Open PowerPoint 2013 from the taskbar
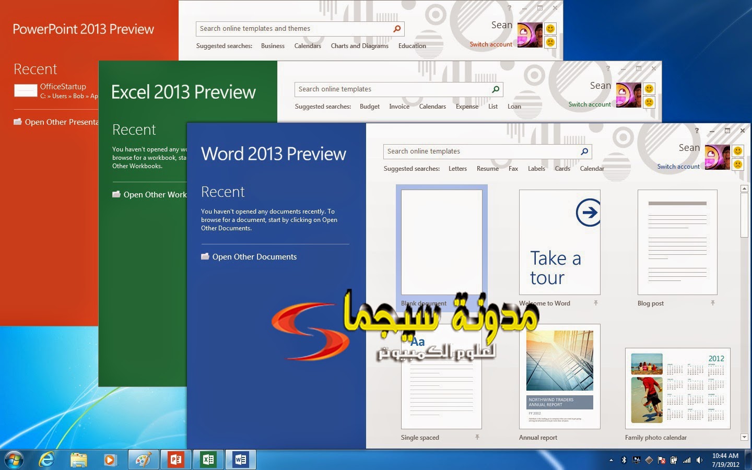 pyautogui.click(x=176, y=460)
